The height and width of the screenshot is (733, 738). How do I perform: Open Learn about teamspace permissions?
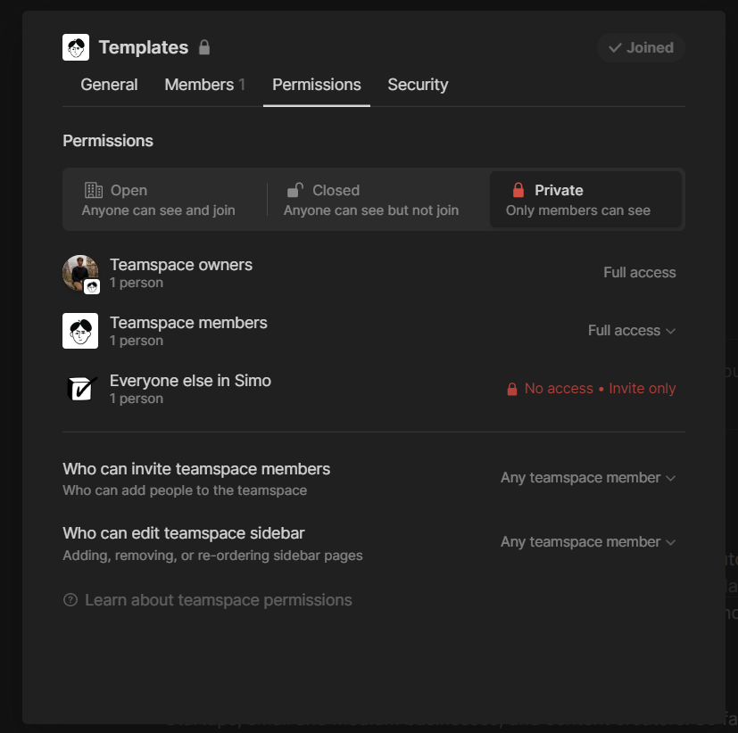coord(218,599)
